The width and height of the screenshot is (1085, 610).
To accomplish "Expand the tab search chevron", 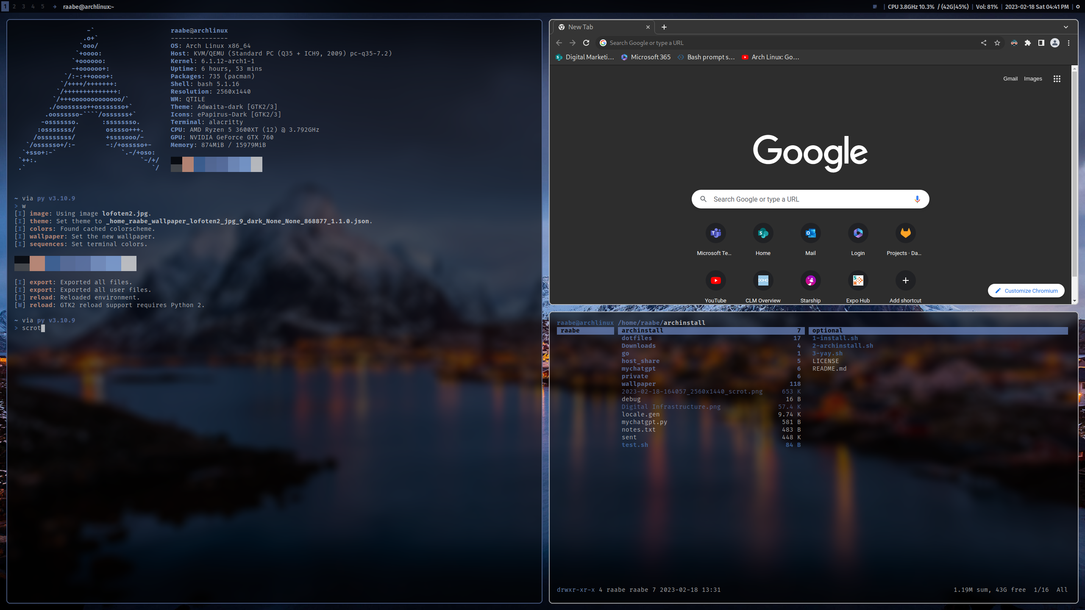I will point(1066,27).
